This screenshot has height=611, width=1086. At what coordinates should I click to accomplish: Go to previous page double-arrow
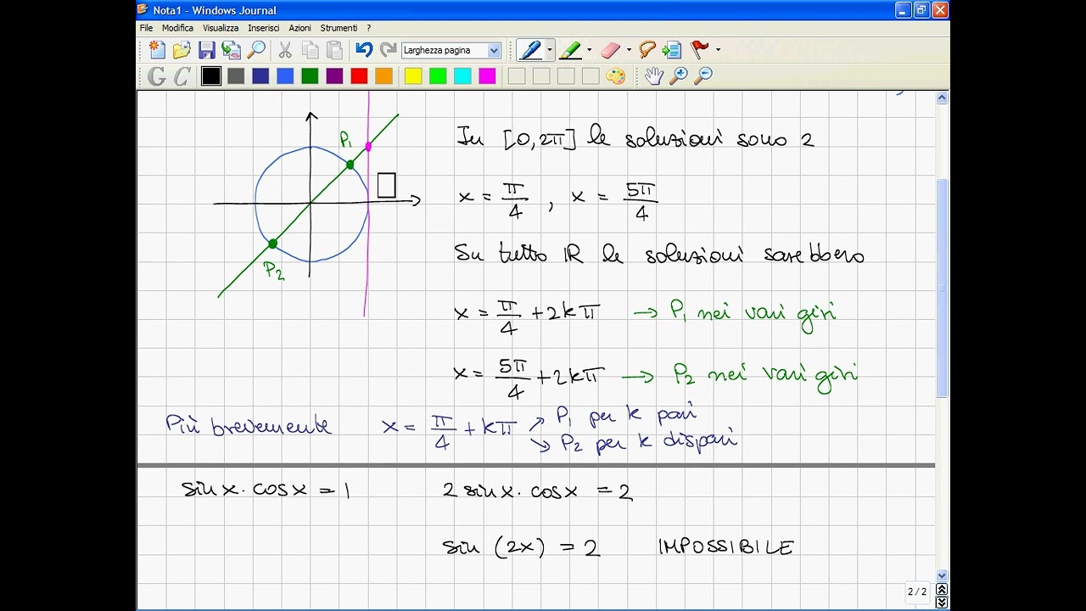941,589
